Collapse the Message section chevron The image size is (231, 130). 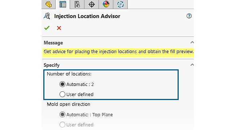coord(192,43)
